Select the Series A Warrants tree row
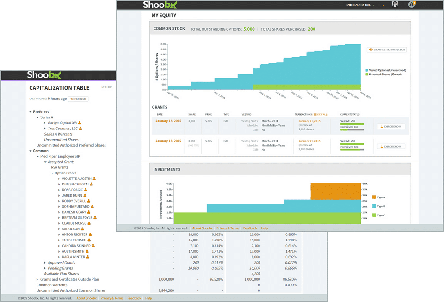Viewport: 444px width, 302px height. coord(58,134)
